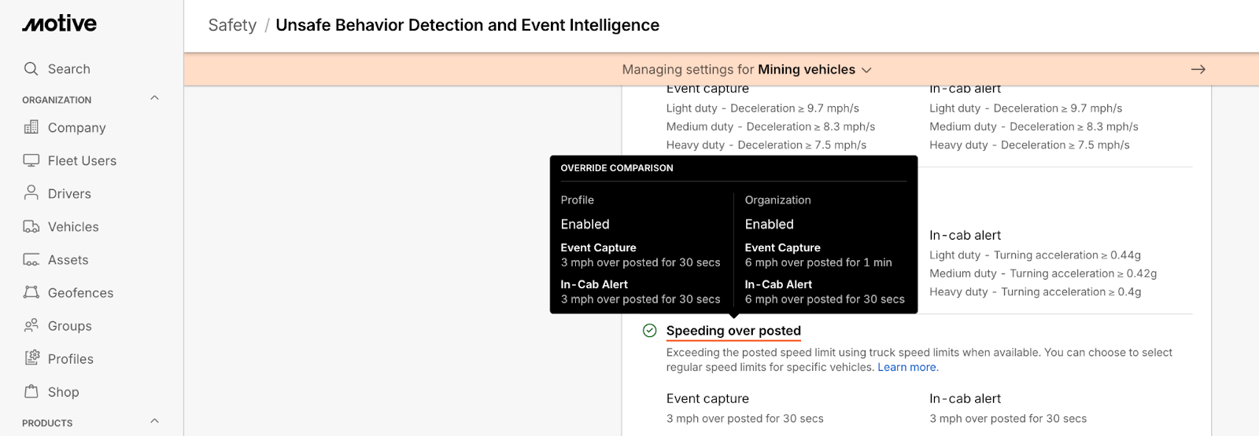Click the Groups people icon
This screenshot has height=436, width=1259.
coord(31,325)
